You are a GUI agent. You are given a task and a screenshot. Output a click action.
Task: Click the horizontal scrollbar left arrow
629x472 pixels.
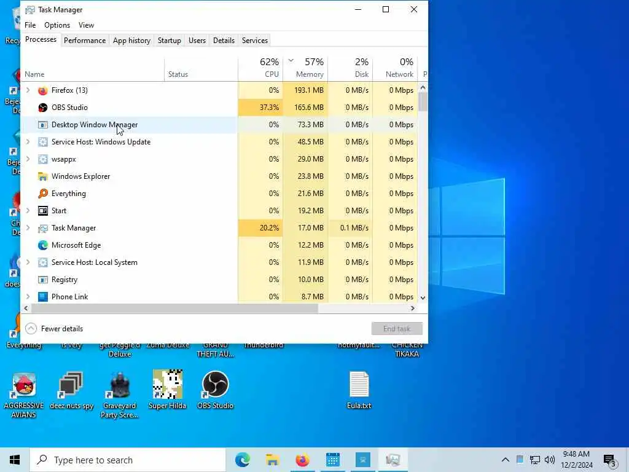[26, 309]
